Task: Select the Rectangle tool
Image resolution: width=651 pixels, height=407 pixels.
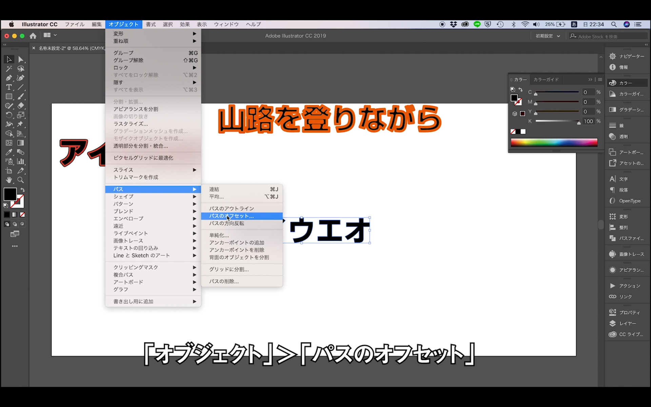Action: point(9,97)
